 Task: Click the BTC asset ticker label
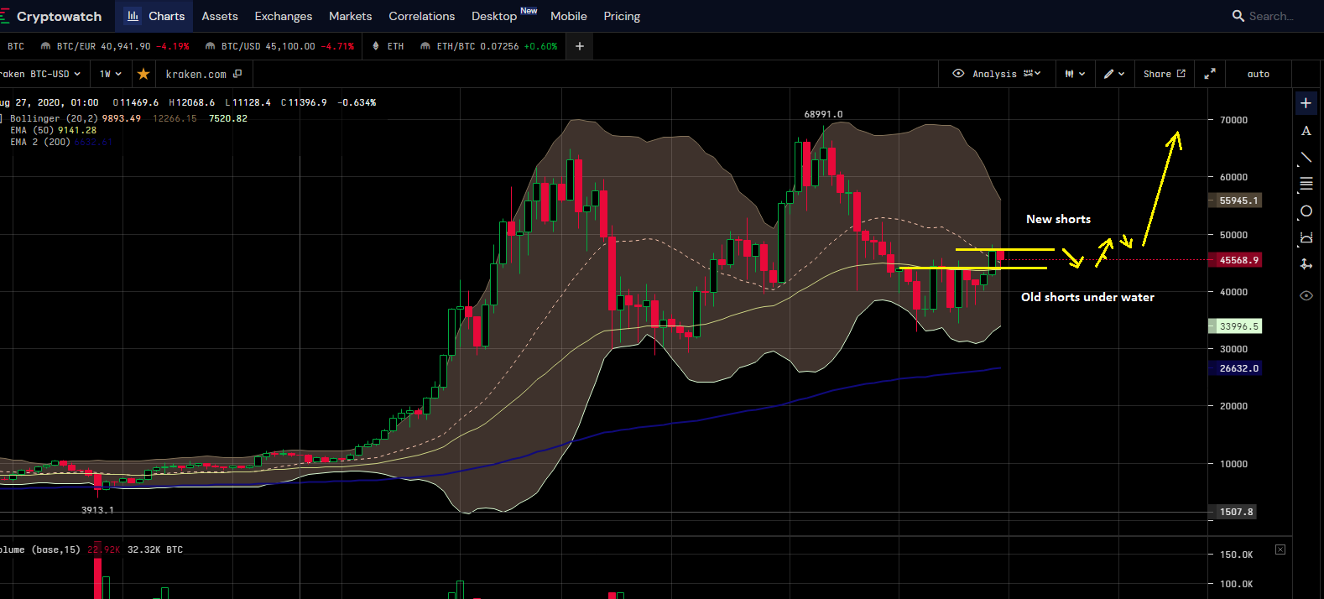(x=16, y=46)
